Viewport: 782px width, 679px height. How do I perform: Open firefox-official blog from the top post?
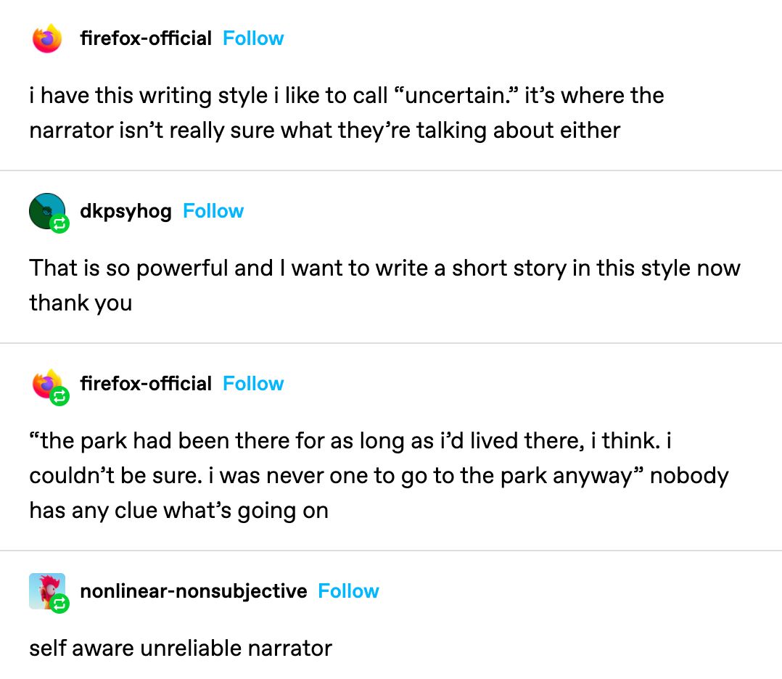coord(146,38)
